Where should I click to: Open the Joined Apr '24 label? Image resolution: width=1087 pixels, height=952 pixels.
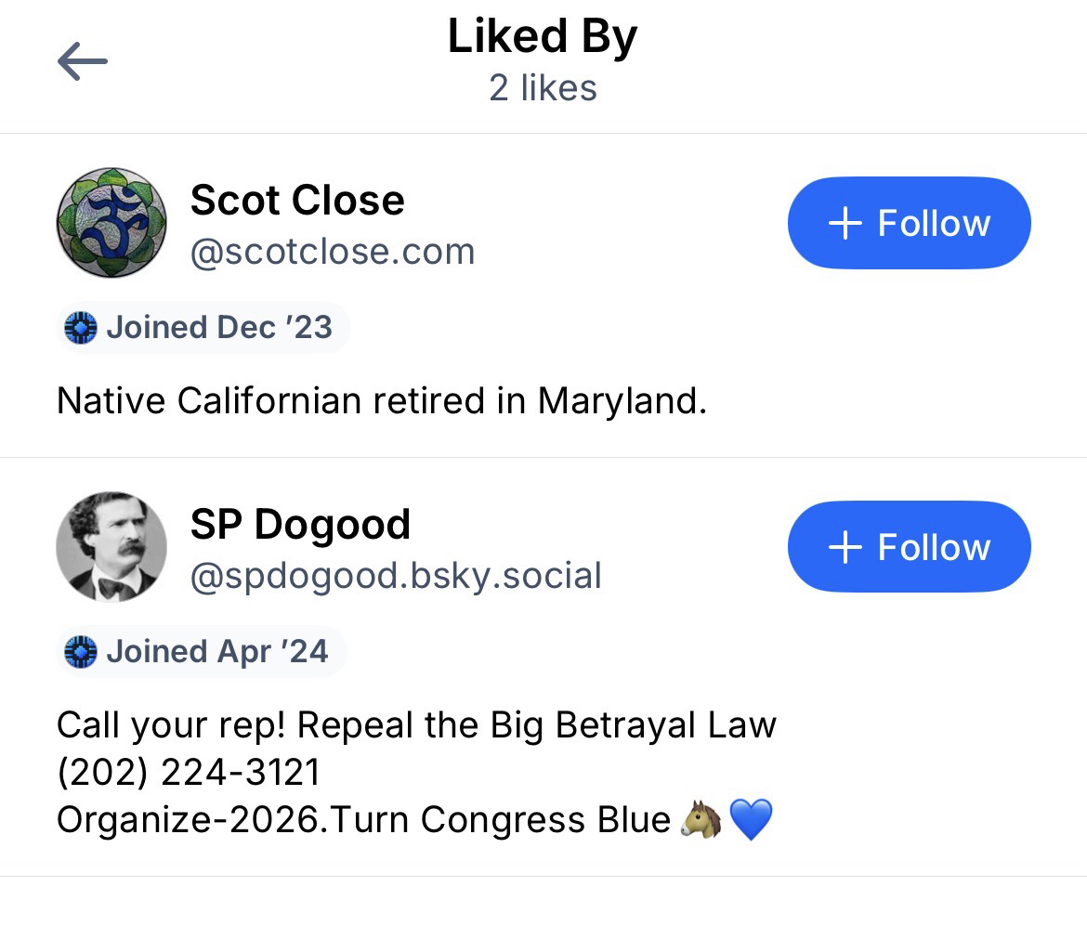pyautogui.click(x=216, y=652)
